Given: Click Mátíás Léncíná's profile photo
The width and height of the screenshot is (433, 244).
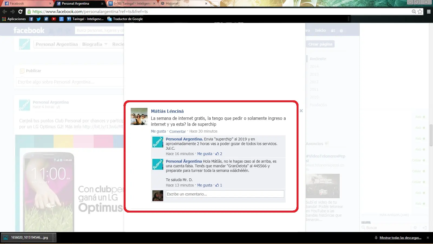Looking at the screenshot, I should coord(139,116).
